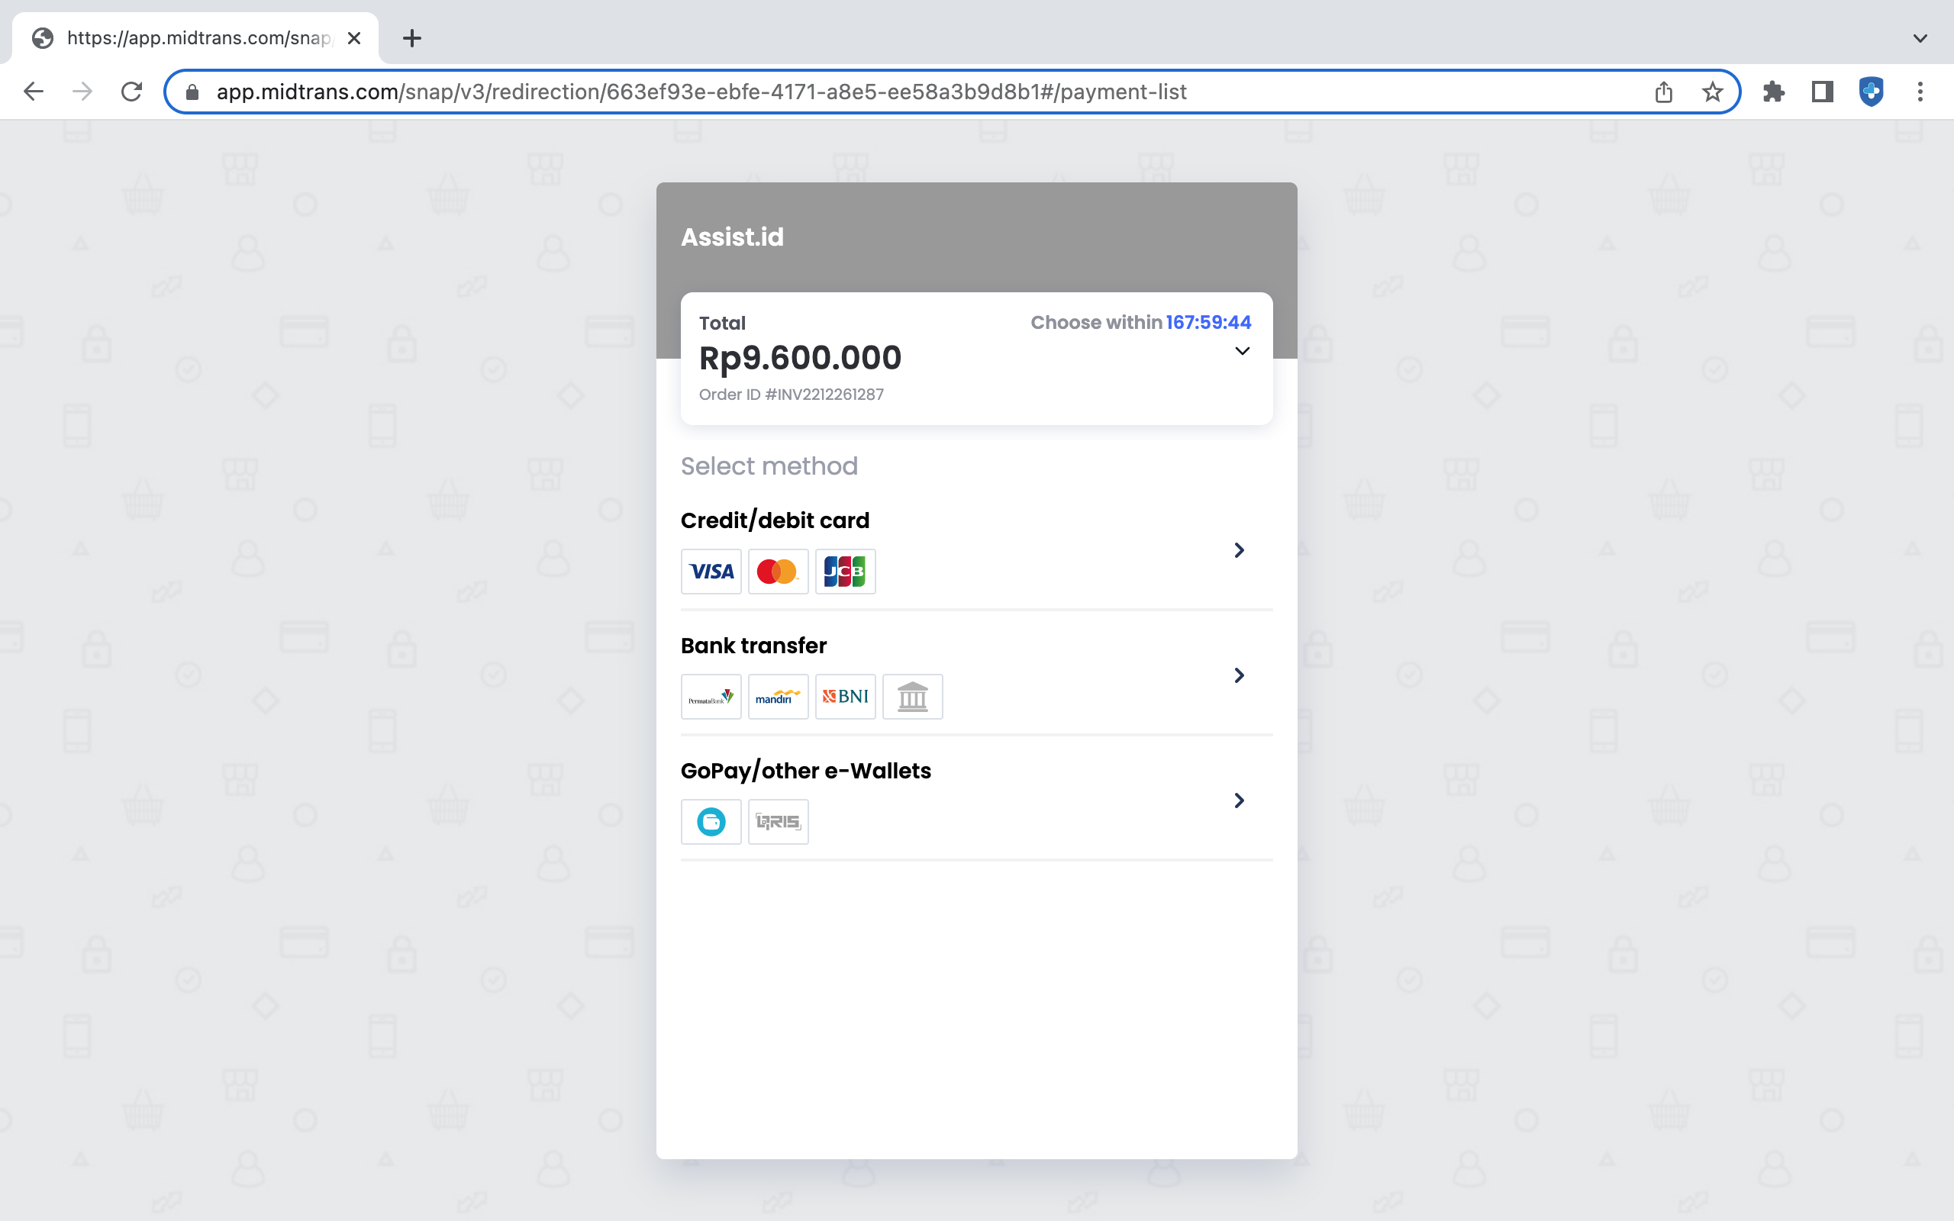
Task: Open a new browser tab
Action: [412, 38]
